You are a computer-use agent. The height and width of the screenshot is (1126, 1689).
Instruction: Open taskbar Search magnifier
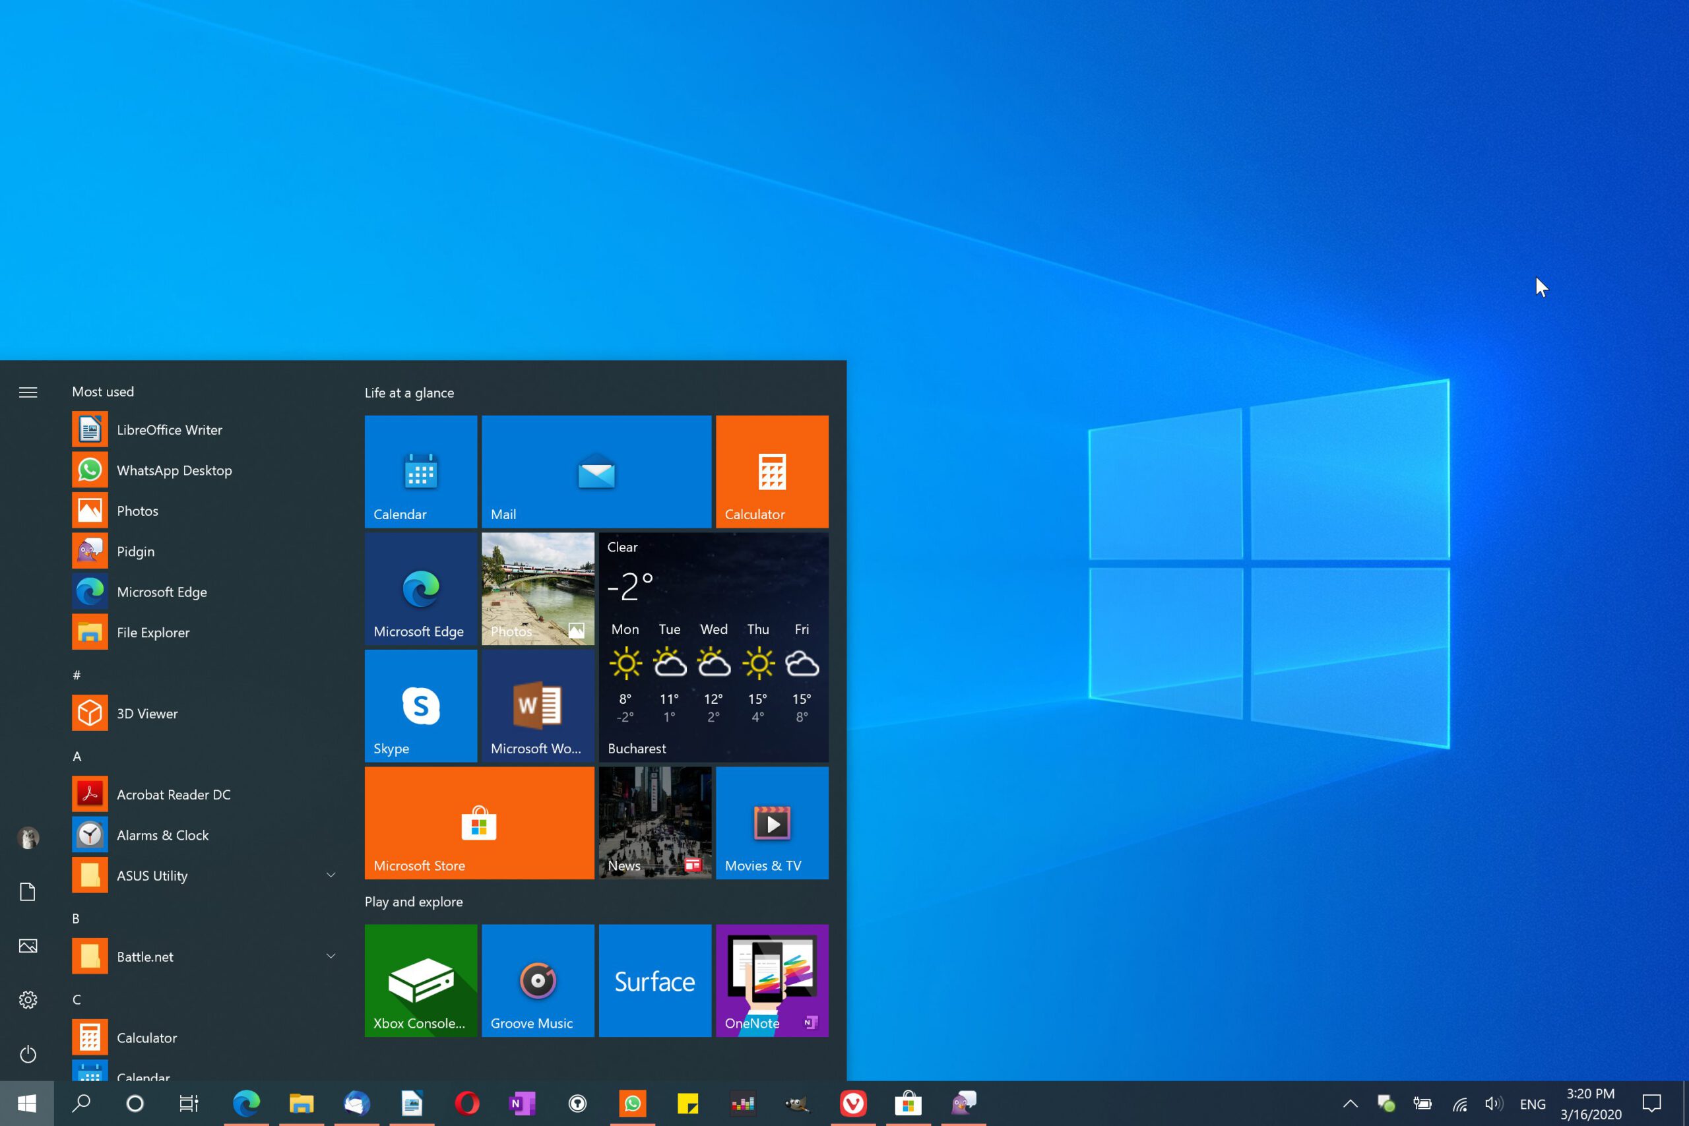click(x=81, y=1104)
